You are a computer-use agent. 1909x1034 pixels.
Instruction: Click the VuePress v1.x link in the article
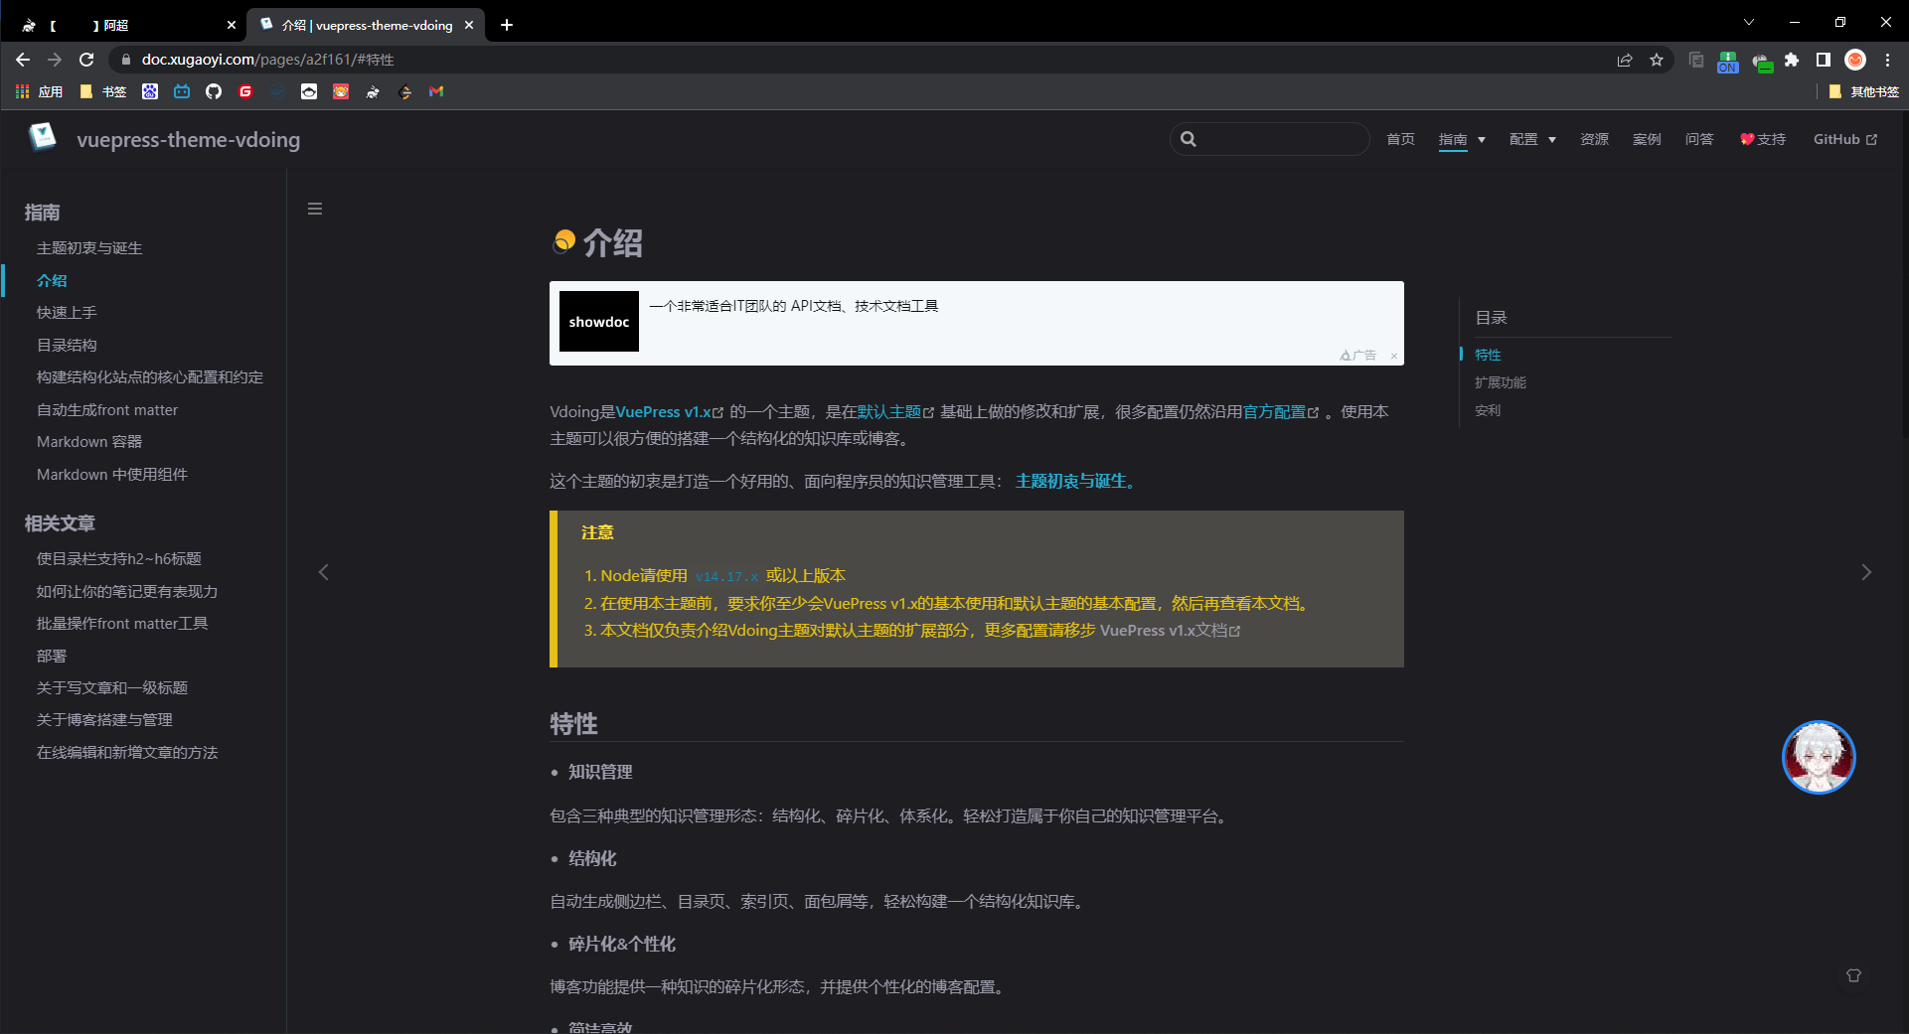pyautogui.click(x=663, y=411)
